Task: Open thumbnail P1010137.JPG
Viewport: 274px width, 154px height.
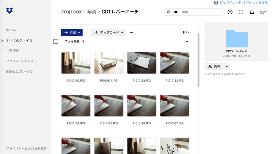Action: coord(175,106)
